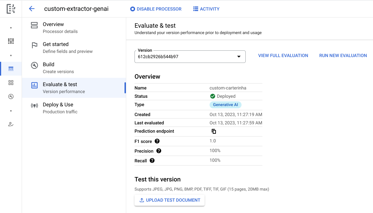Image resolution: width=373 pixels, height=213 pixels.
Task: Click the broadcast icon beside Deploy & Use
Action: pyautogui.click(x=34, y=106)
